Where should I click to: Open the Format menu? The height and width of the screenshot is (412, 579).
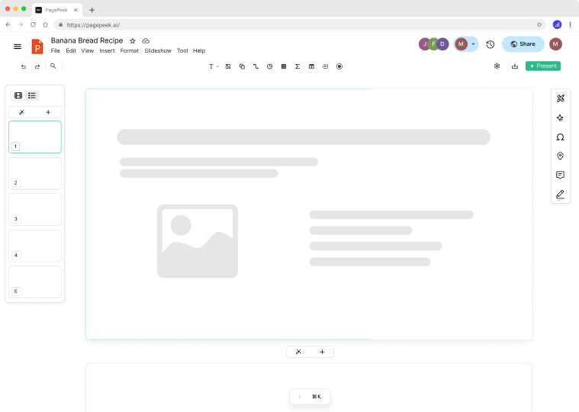(129, 51)
